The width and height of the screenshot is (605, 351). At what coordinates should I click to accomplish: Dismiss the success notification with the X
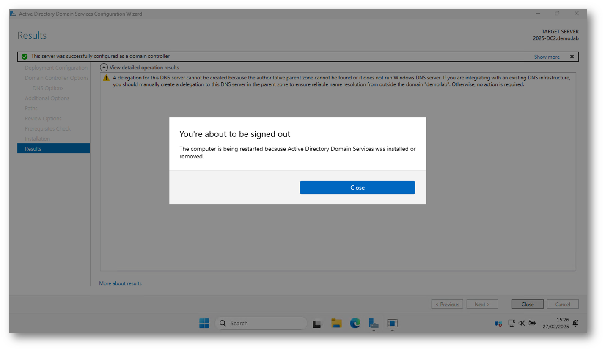pyautogui.click(x=572, y=57)
